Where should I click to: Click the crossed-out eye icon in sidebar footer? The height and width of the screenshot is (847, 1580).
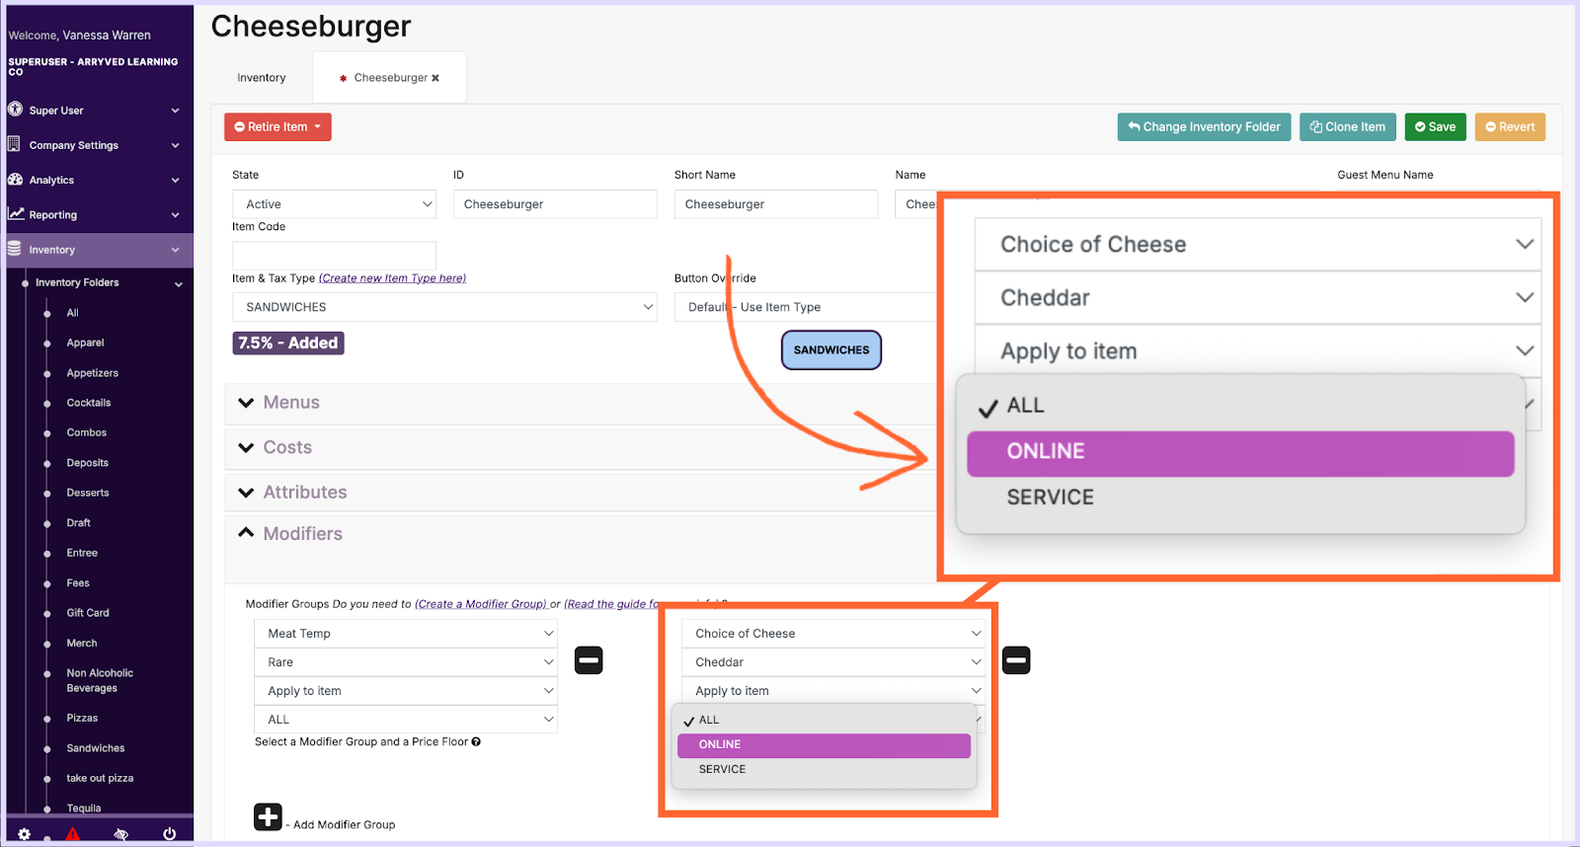click(x=120, y=834)
